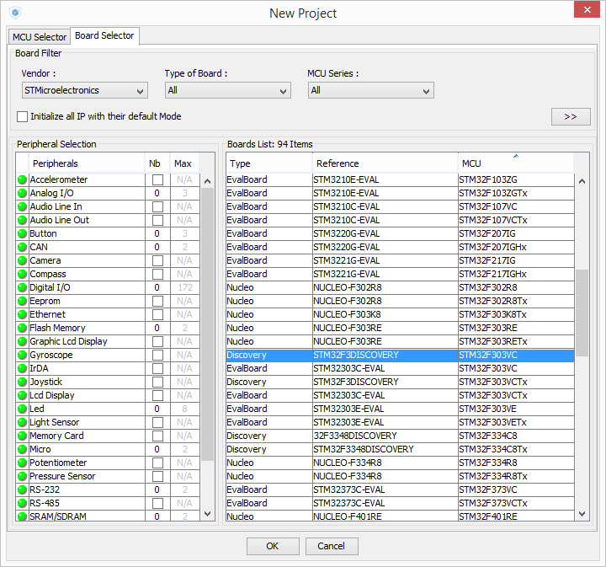Click green status icon beside Joystick
Image resolution: width=606 pixels, height=567 pixels.
[x=23, y=382]
